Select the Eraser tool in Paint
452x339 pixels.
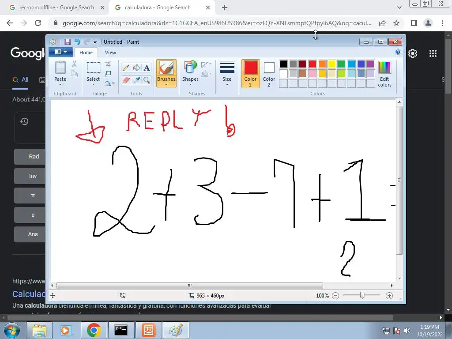point(126,80)
